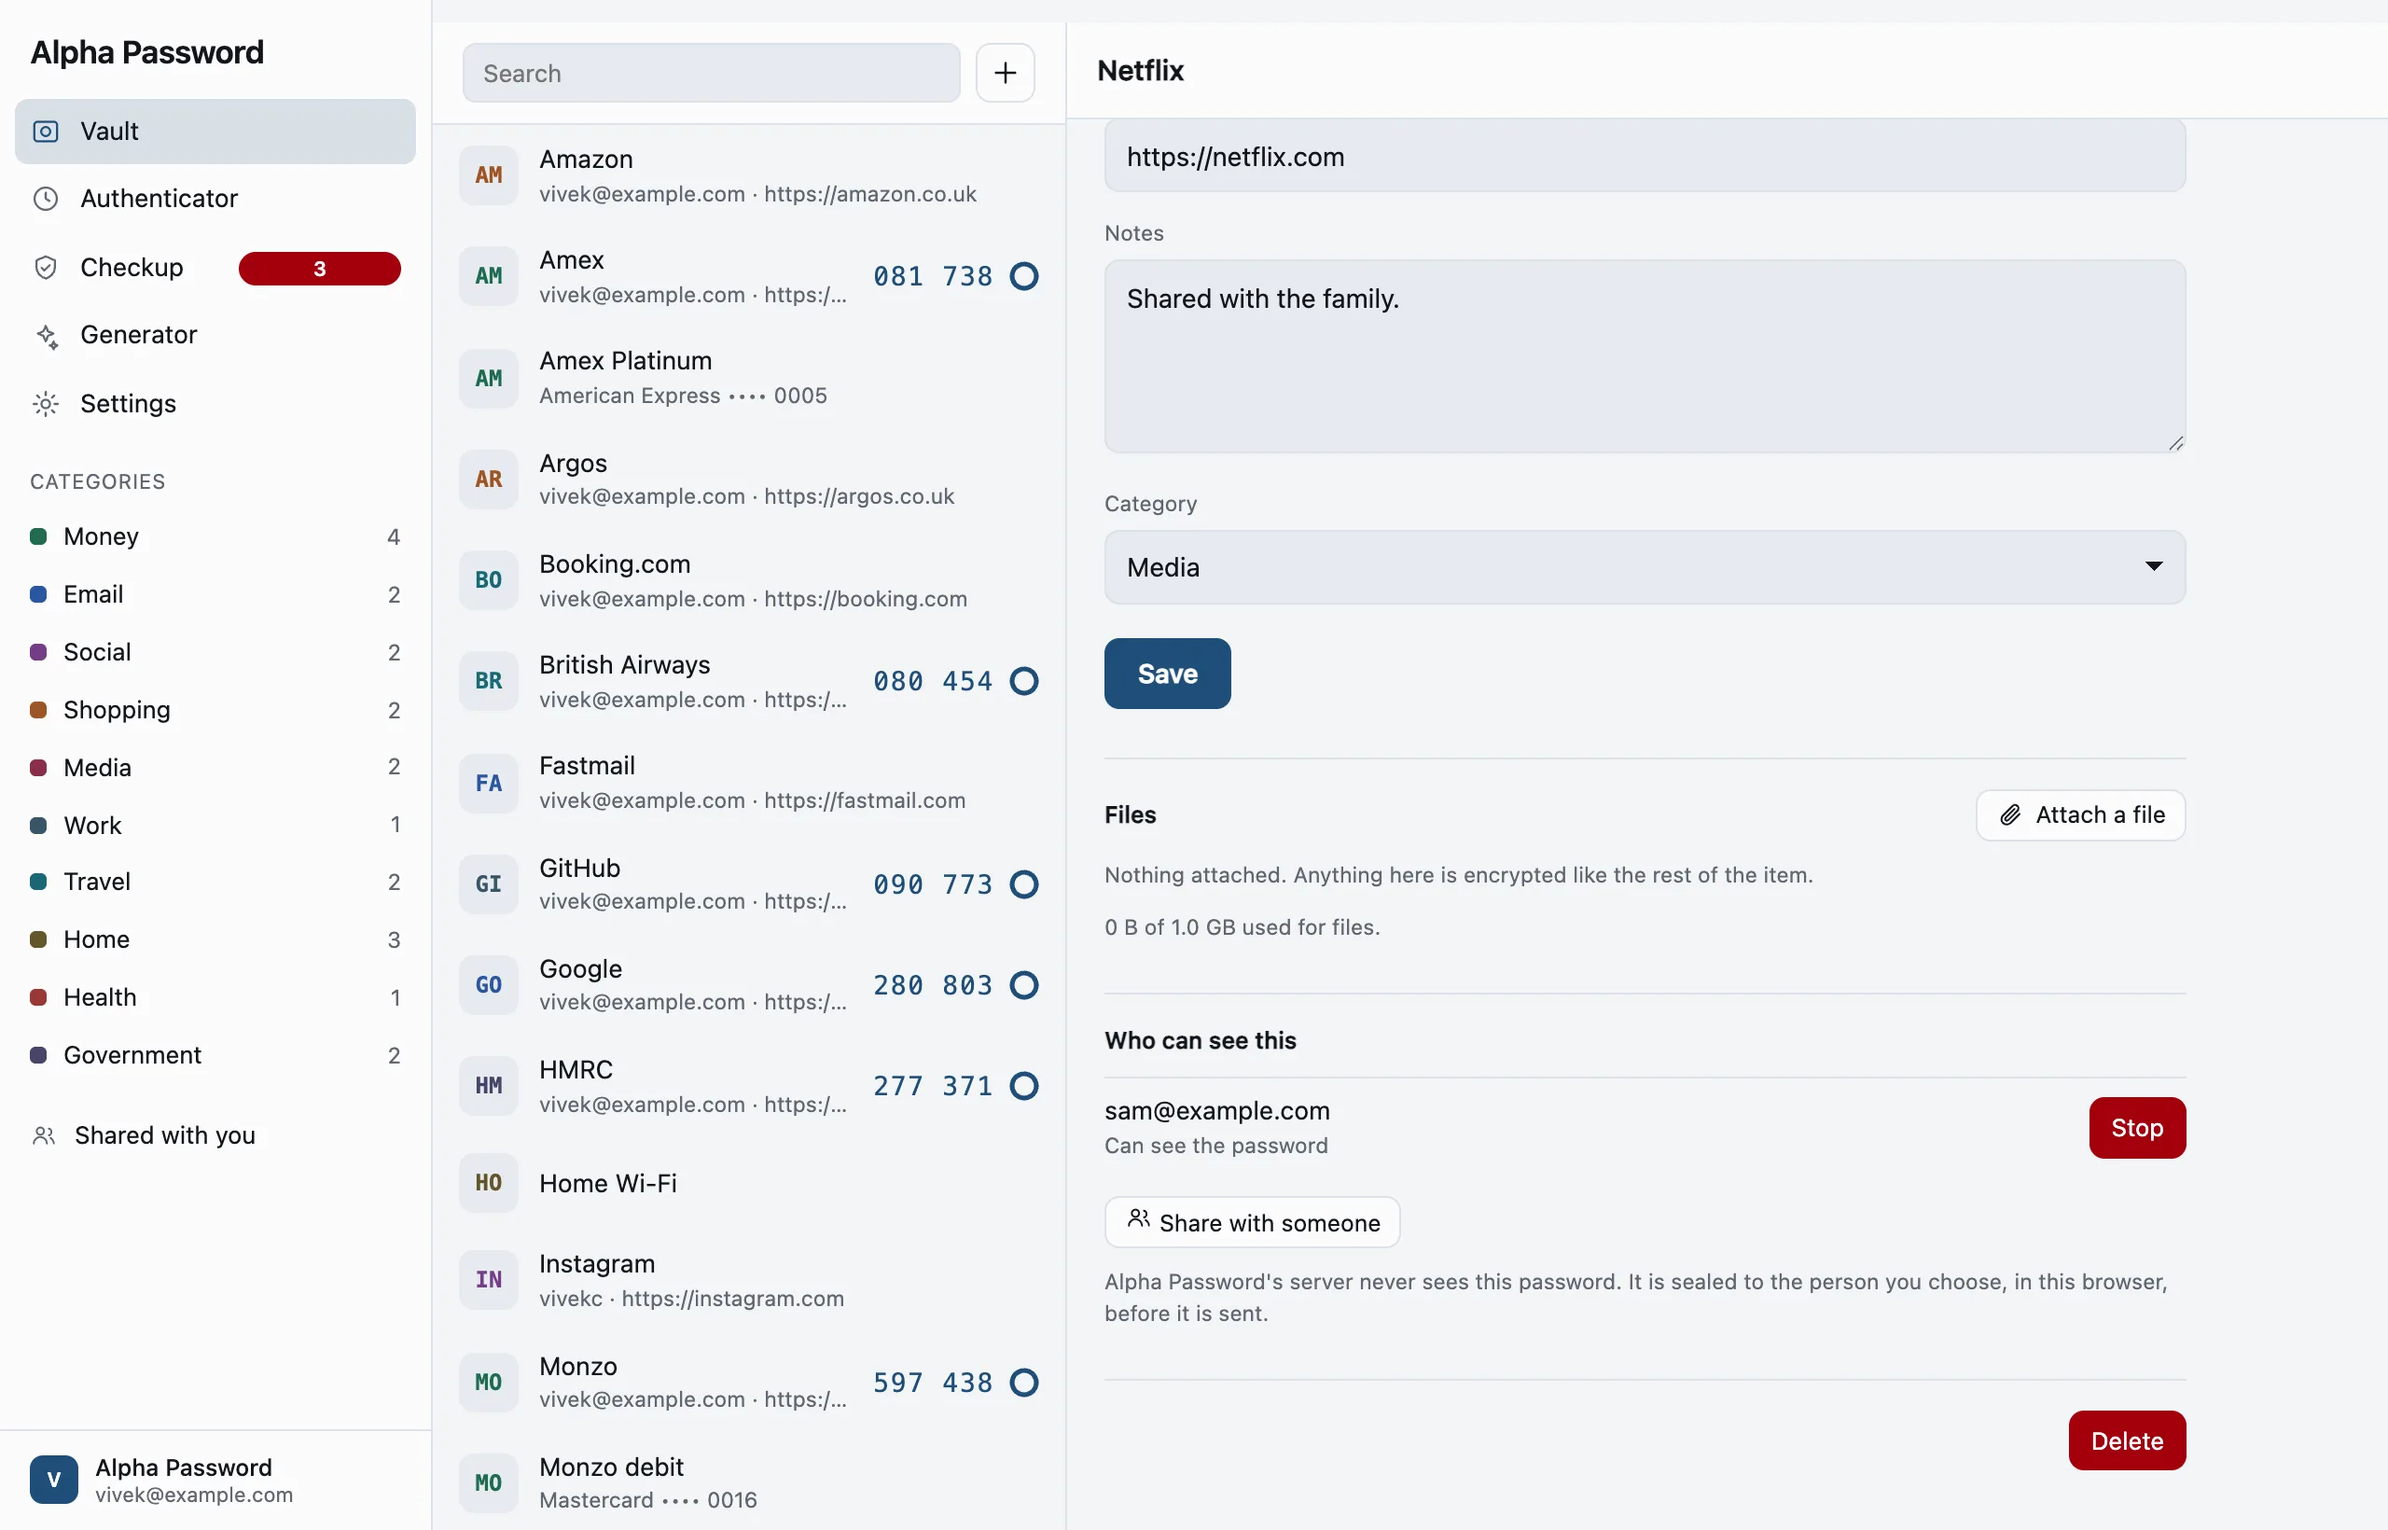
Task: Click the Fastmail FA avatar badge
Action: click(x=489, y=783)
